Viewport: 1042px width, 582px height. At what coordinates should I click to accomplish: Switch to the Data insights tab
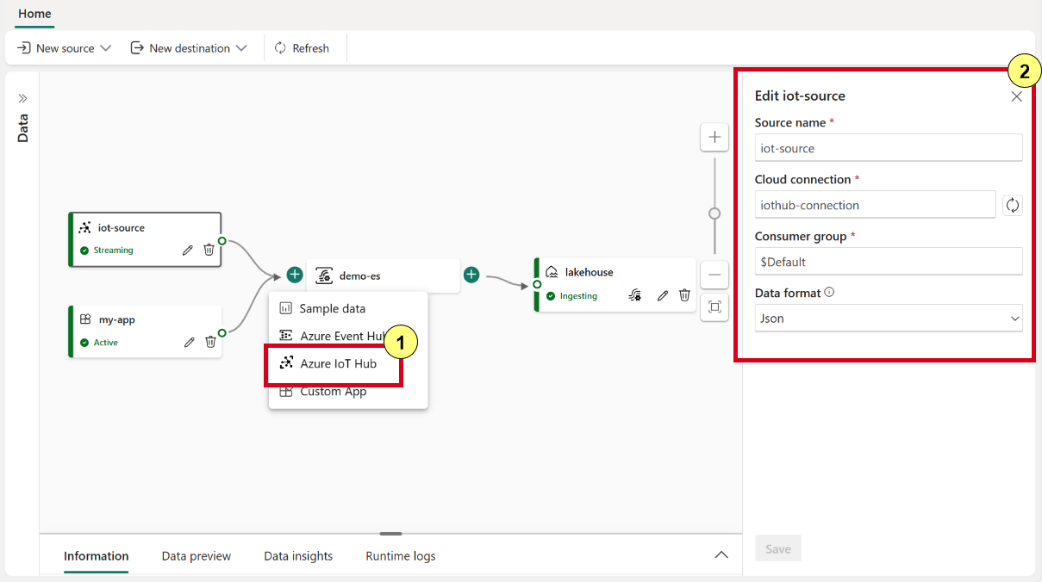point(298,556)
